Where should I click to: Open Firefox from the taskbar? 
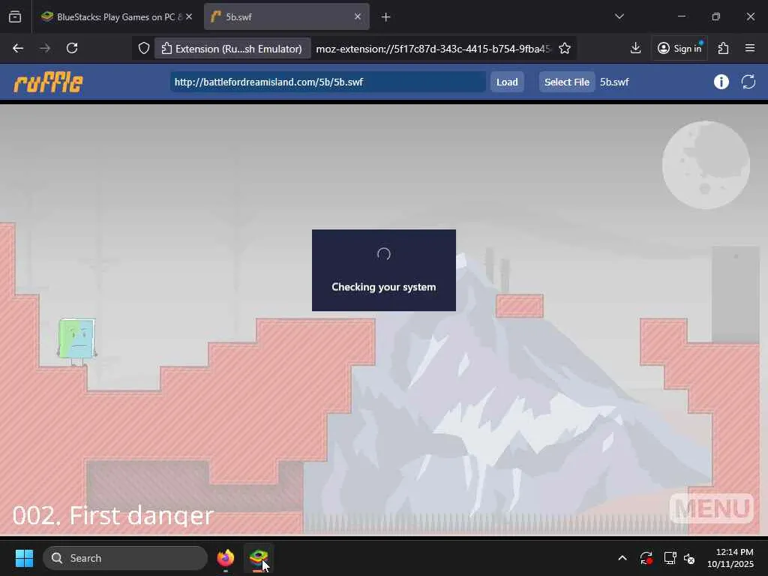click(x=225, y=558)
